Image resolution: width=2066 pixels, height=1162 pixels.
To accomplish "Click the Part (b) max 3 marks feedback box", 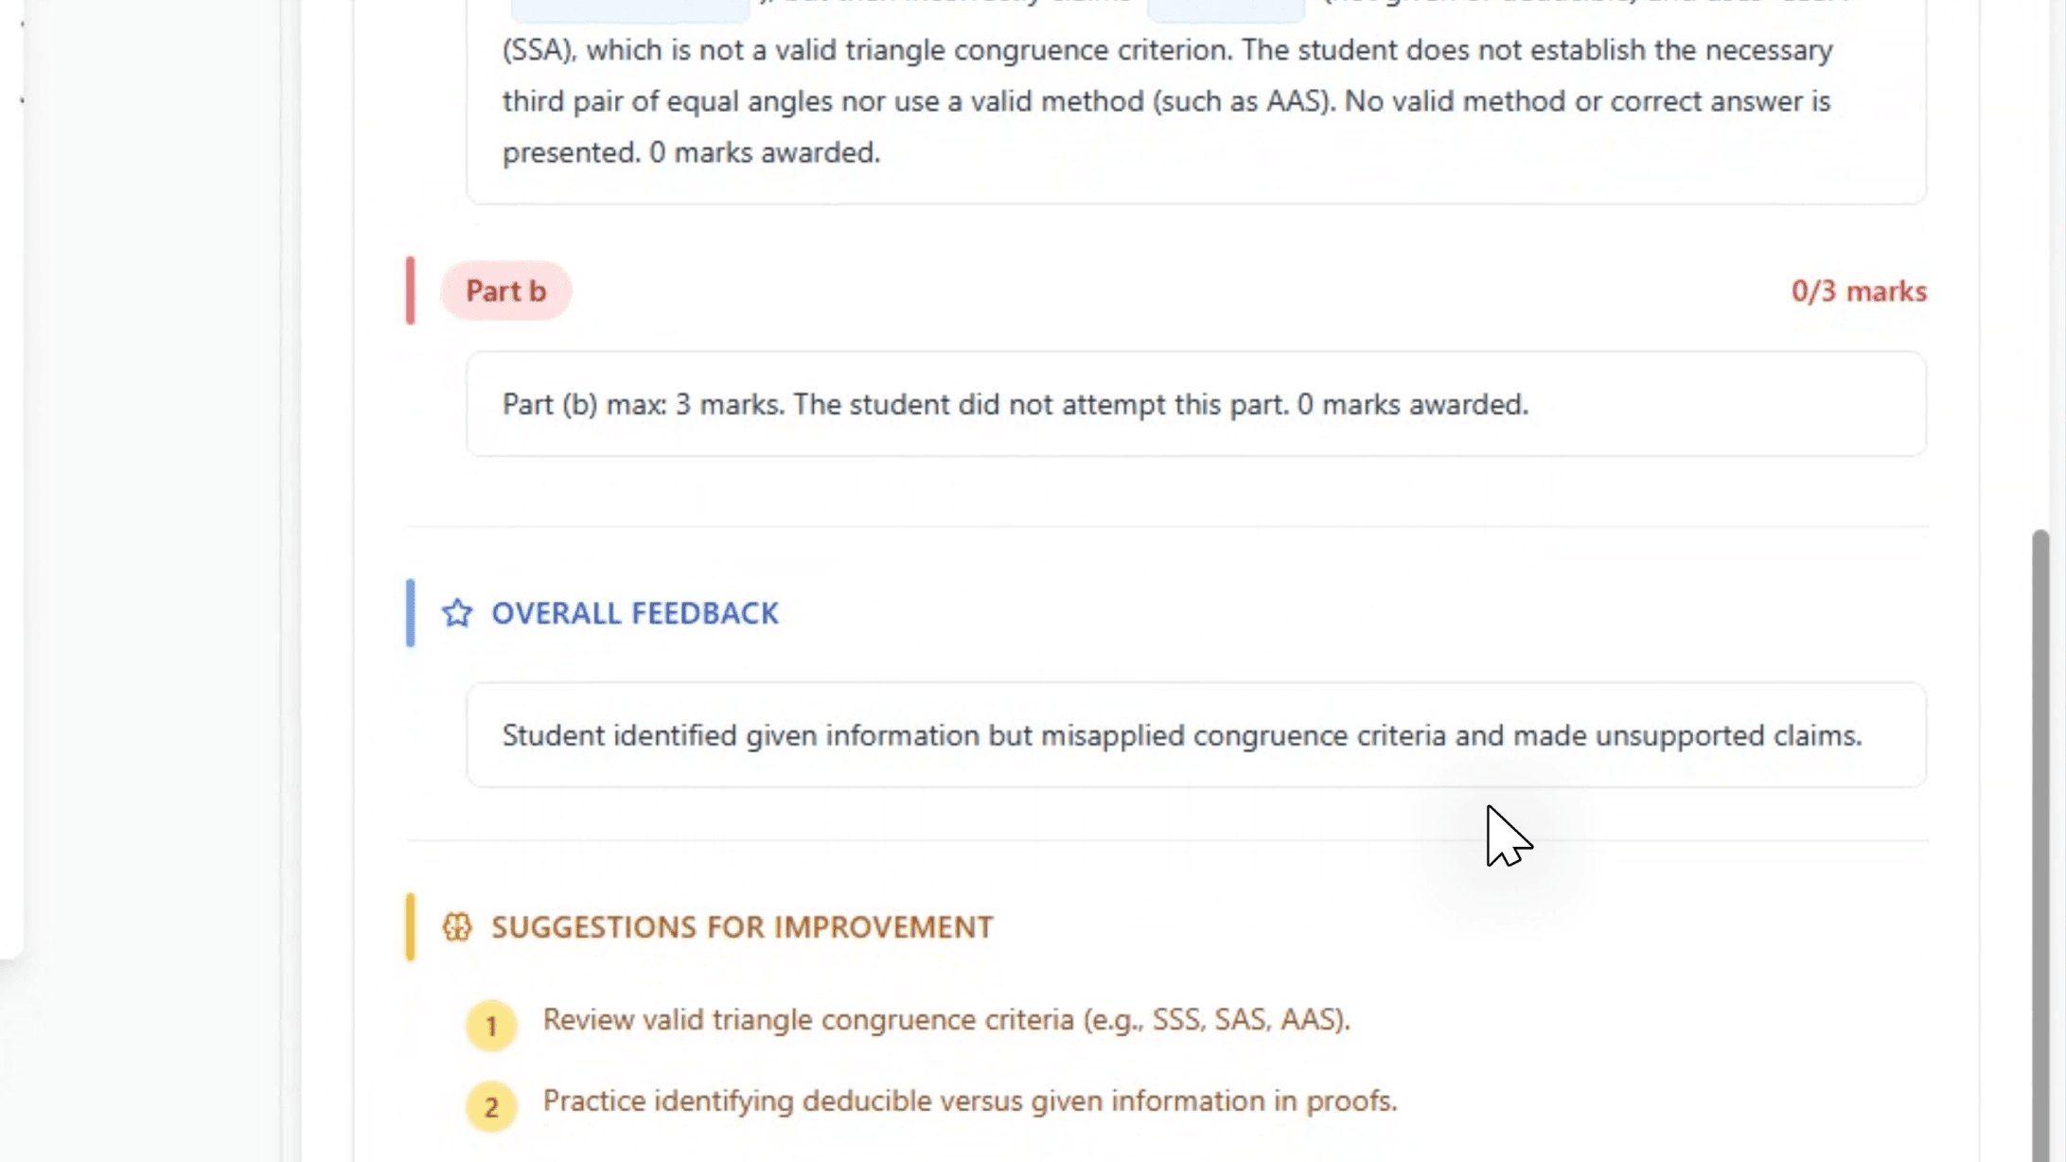I will pyautogui.click(x=1196, y=404).
